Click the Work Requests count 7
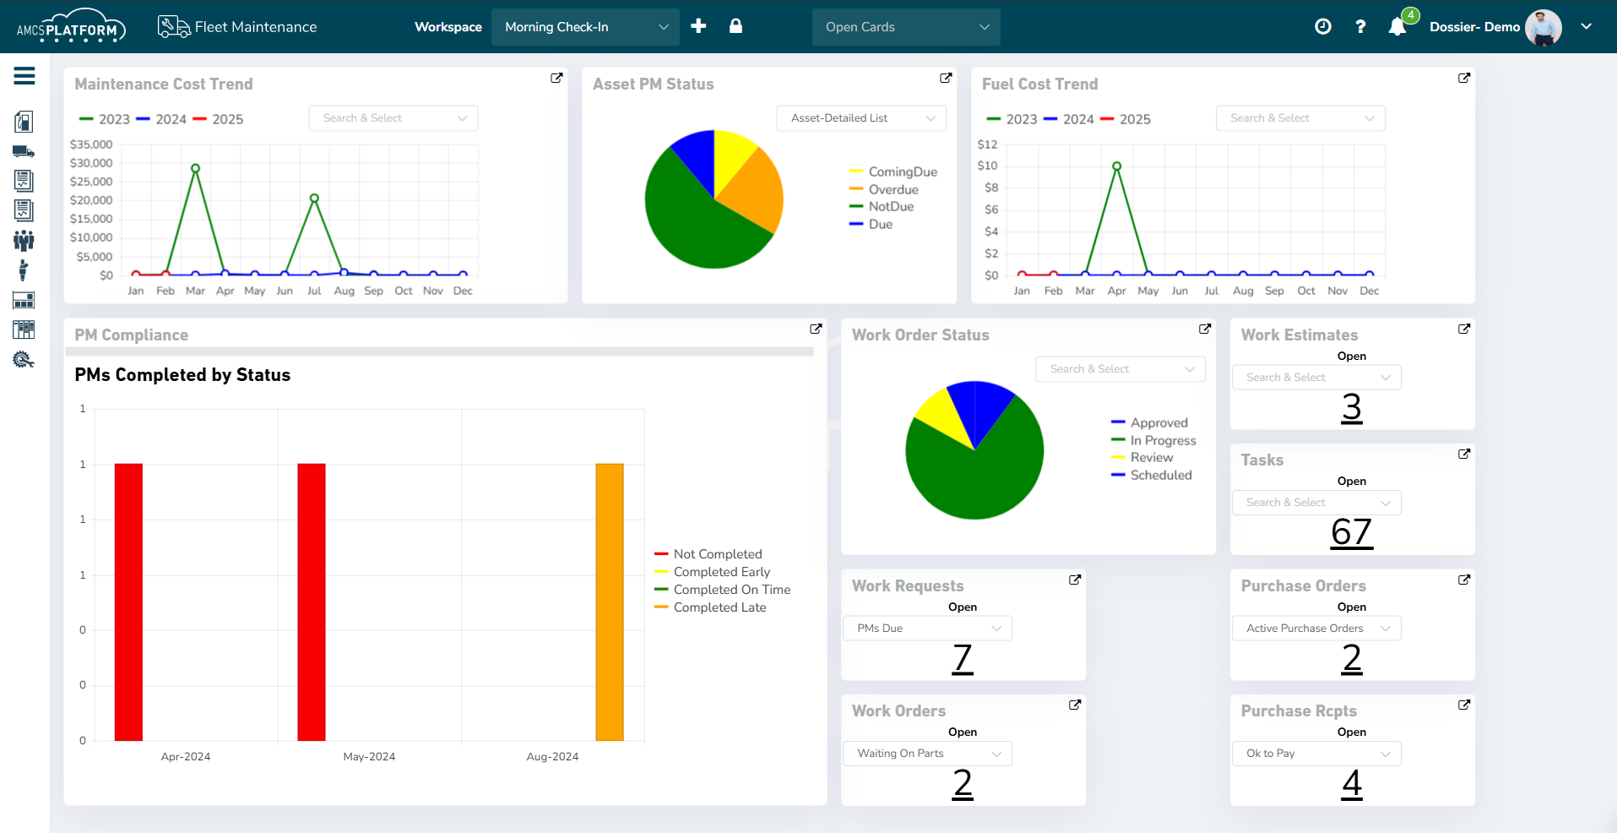The image size is (1617, 833). tap(962, 658)
